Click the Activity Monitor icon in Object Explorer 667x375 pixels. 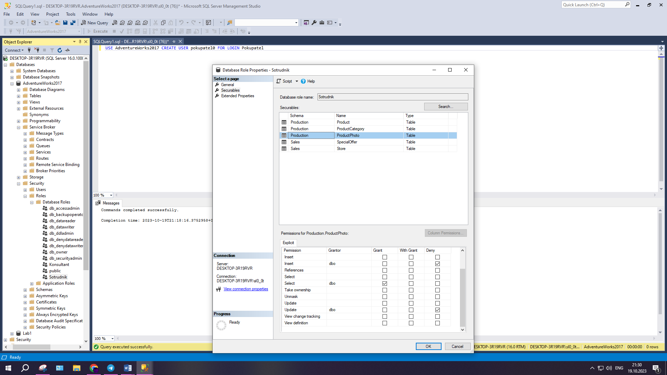[x=67, y=50]
